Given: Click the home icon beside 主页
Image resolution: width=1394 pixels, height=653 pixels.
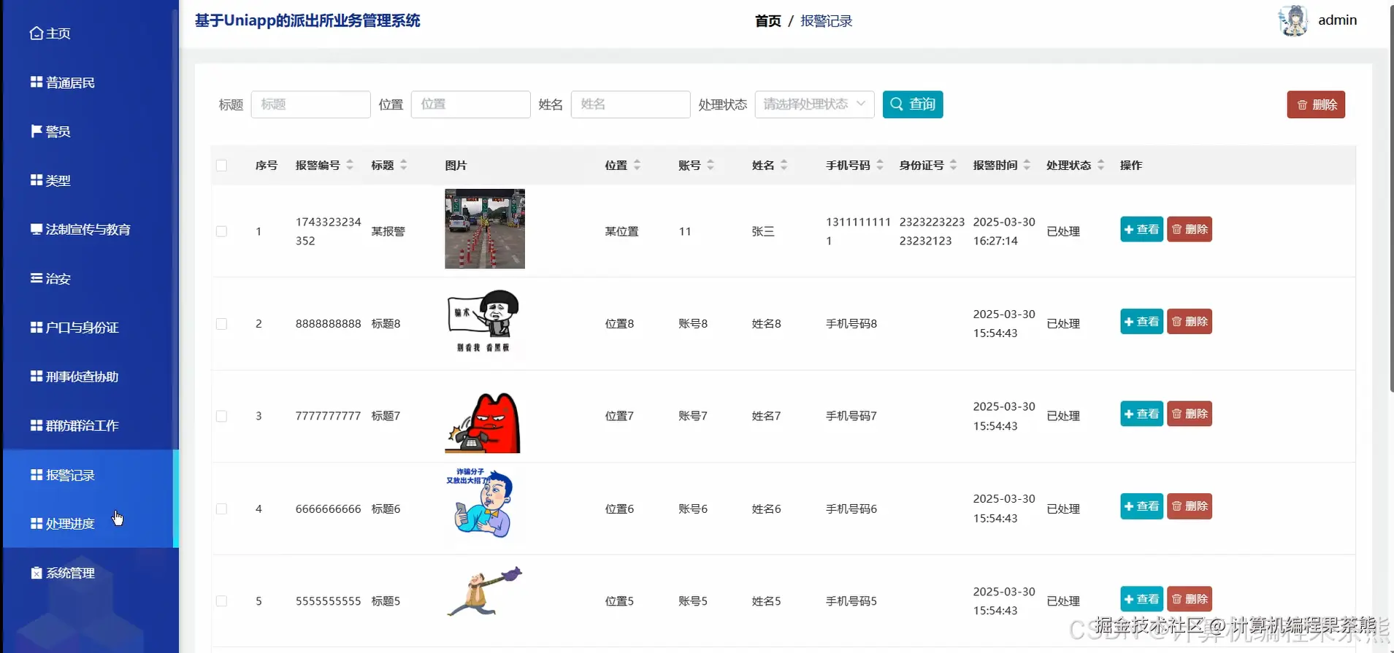Looking at the screenshot, I should pos(37,34).
